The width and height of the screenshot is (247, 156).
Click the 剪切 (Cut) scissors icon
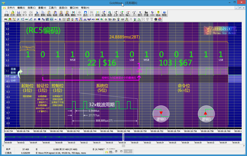[x=37, y=13]
